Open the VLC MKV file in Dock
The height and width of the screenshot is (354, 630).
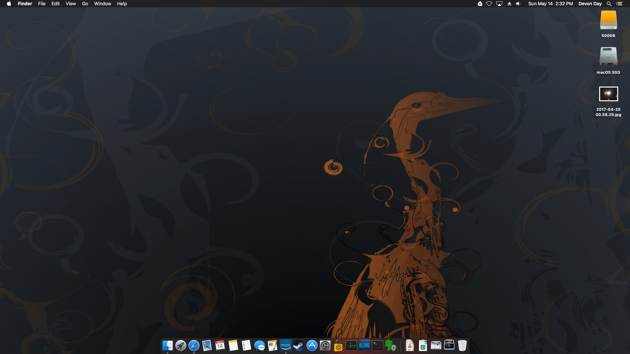410,345
